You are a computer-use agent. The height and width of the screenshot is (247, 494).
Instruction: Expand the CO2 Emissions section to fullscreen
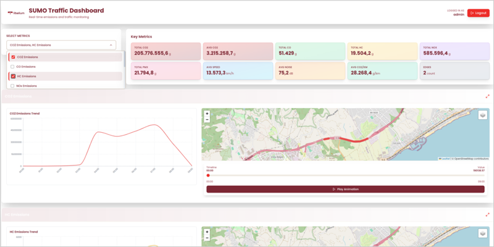click(487, 96)
